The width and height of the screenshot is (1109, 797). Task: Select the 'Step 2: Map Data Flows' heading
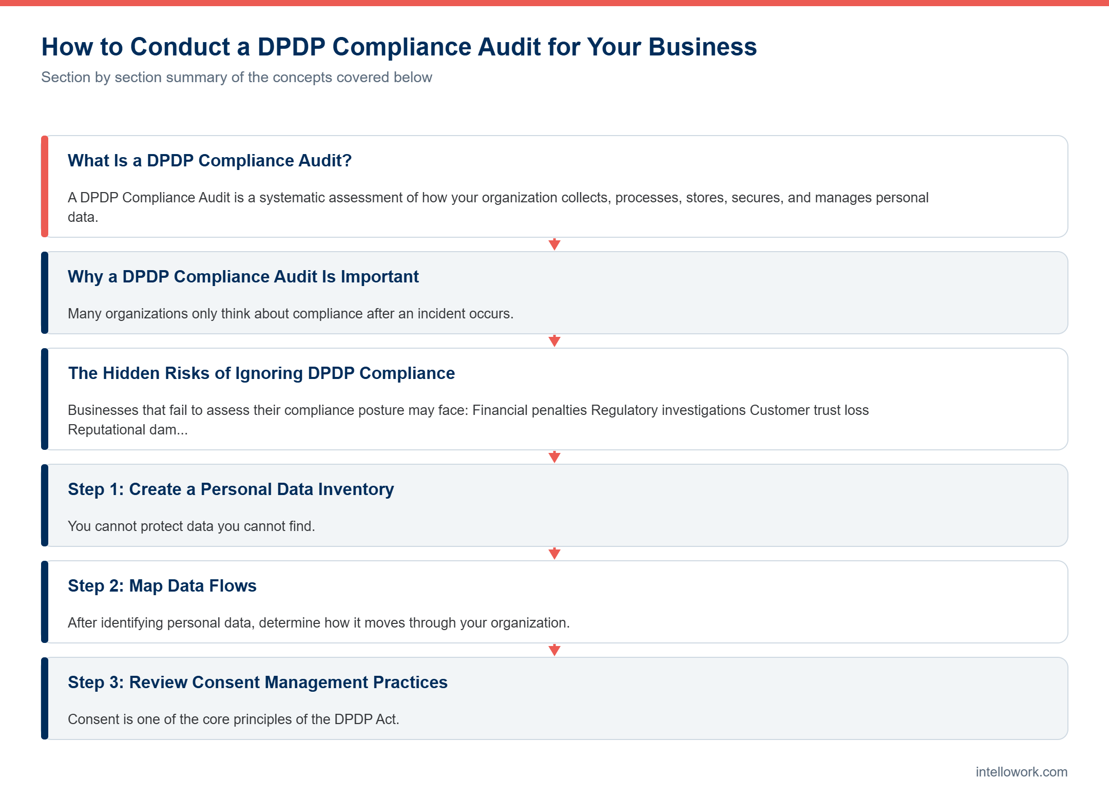[x=162, y=586]
